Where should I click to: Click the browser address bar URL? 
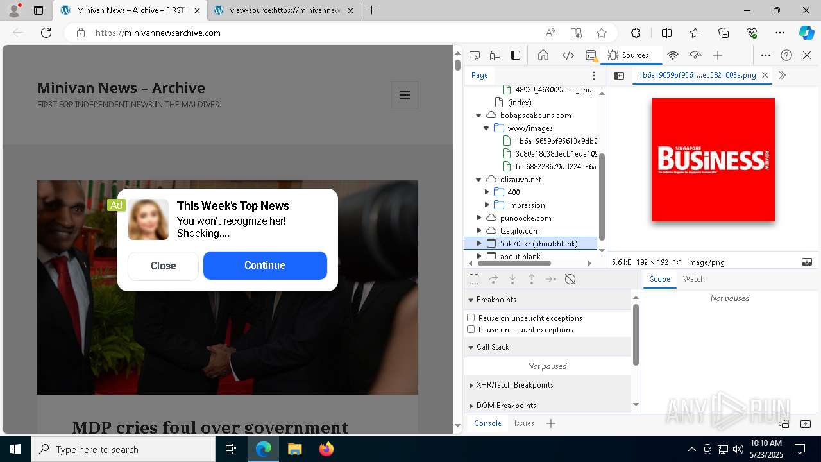pos(158,33)
